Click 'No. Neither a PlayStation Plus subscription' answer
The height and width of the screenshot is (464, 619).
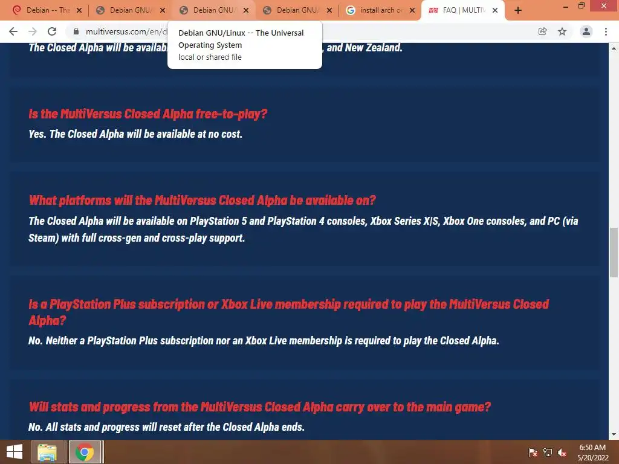264,341
